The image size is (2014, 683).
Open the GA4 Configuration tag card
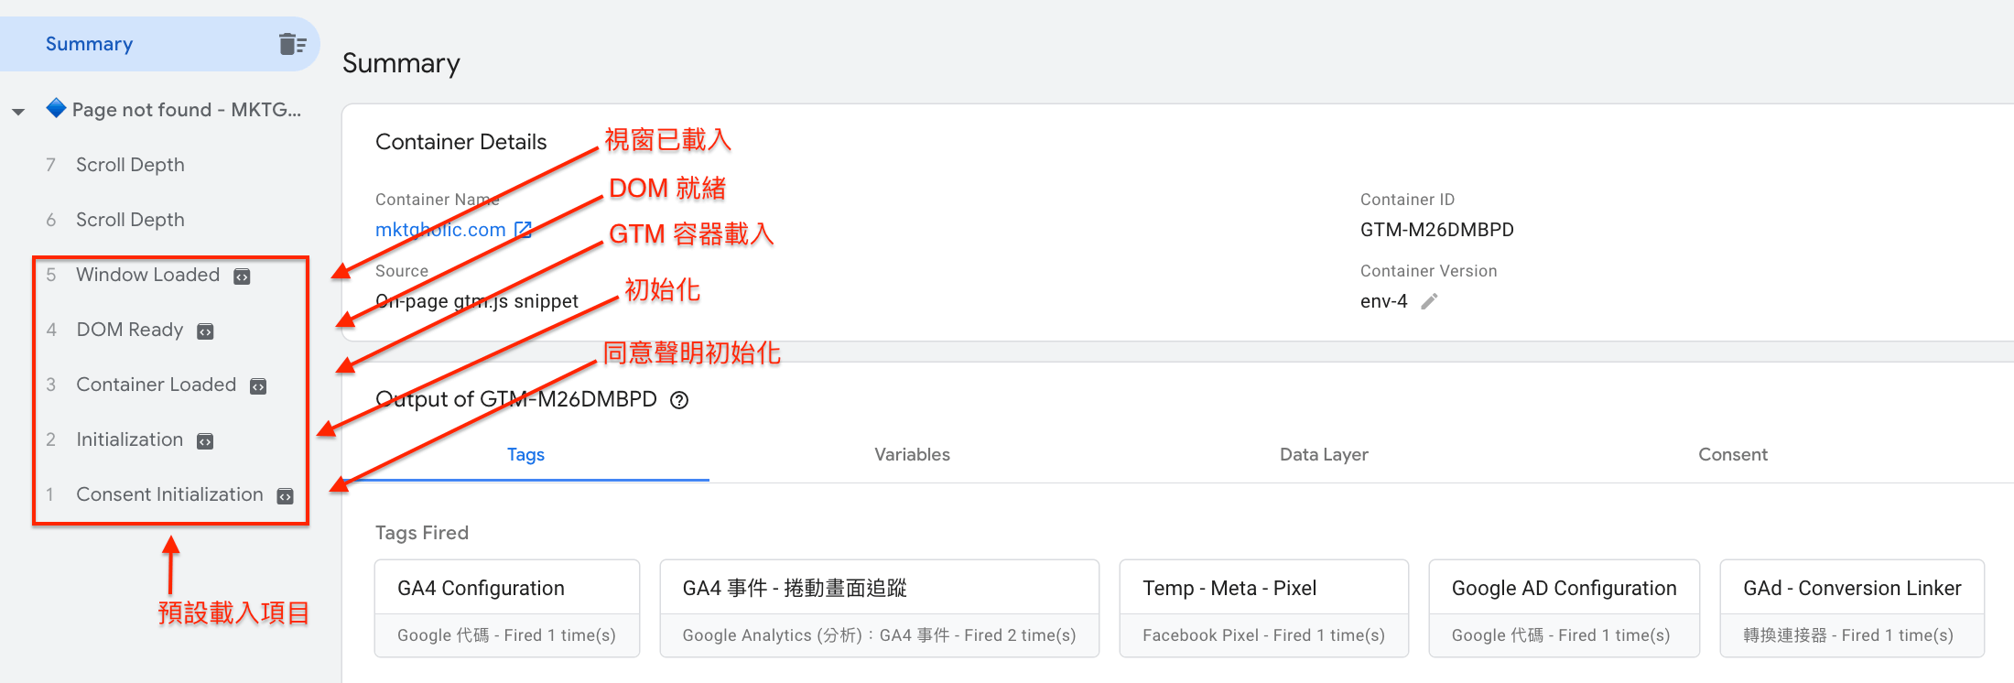[507, 608]
